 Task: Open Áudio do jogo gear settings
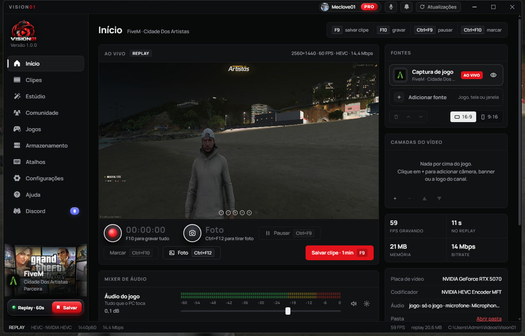tap(367, 304)
